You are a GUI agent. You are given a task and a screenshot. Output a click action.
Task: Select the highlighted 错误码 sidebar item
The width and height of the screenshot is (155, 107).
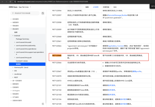coord(27,64)
